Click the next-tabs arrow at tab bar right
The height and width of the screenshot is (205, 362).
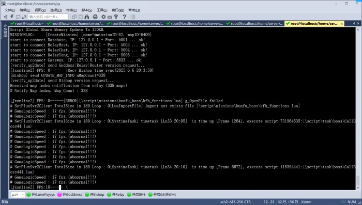[358, 24]
